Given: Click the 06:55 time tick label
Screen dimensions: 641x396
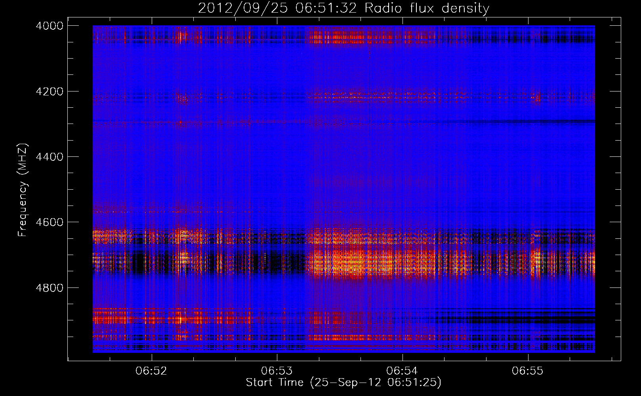Looking at the screenshot, I should tap(528, 371).
